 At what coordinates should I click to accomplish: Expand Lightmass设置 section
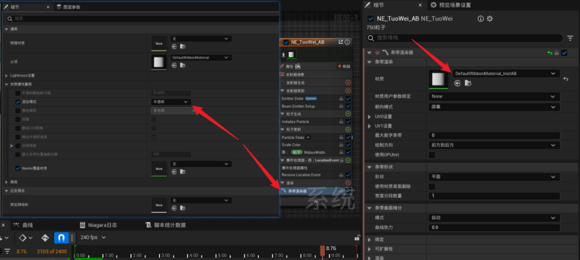point(6,76)
